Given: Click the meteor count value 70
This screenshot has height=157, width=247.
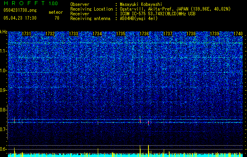Looking at the screenshot, I should tap(57, 18).
